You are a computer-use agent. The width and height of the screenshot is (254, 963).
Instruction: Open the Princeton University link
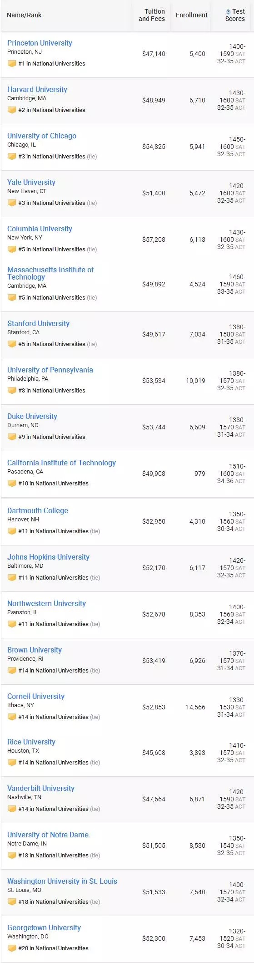[40, 43]
